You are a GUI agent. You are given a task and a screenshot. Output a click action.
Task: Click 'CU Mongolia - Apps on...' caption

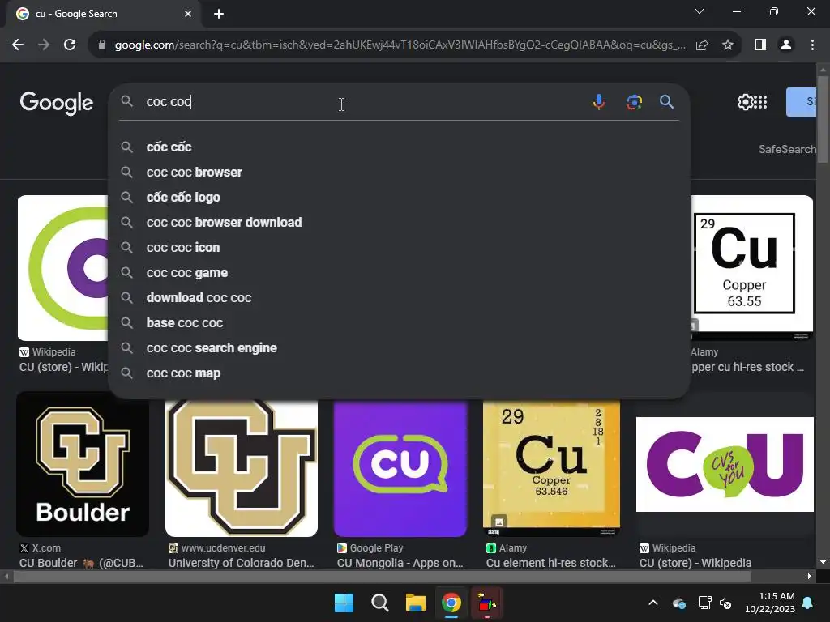[400, 563]
